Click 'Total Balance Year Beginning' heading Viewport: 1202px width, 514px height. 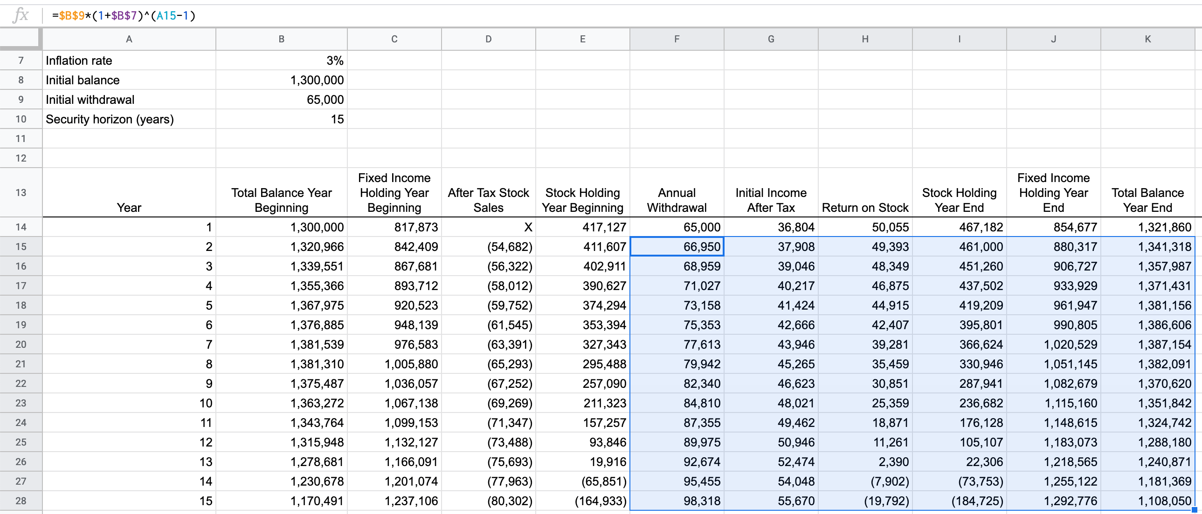(x=281, y=192)
